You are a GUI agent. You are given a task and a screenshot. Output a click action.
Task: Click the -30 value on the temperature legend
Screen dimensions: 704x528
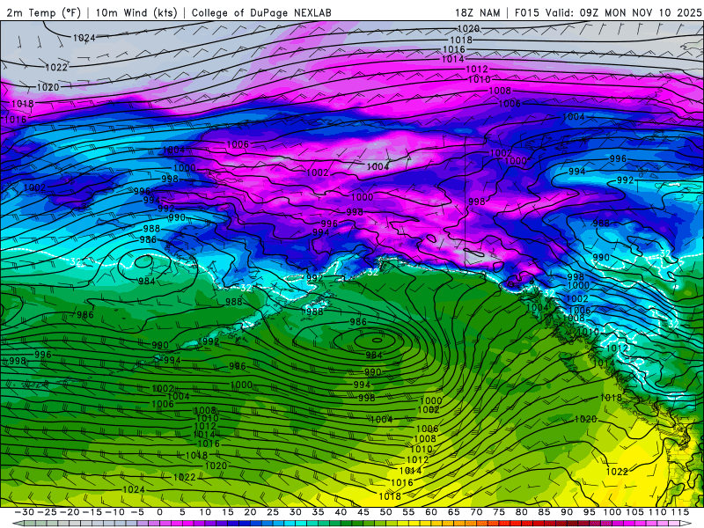[x=25, y=512]
